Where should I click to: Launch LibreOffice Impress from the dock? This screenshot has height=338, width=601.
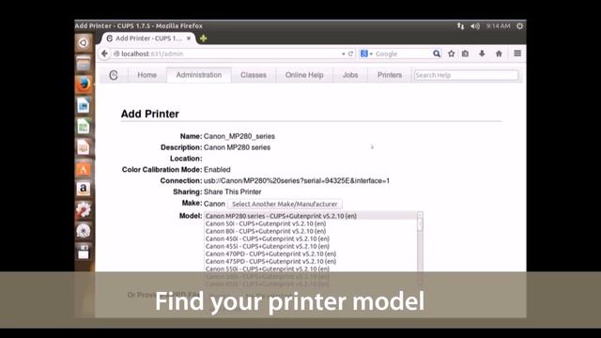[84, 147]
